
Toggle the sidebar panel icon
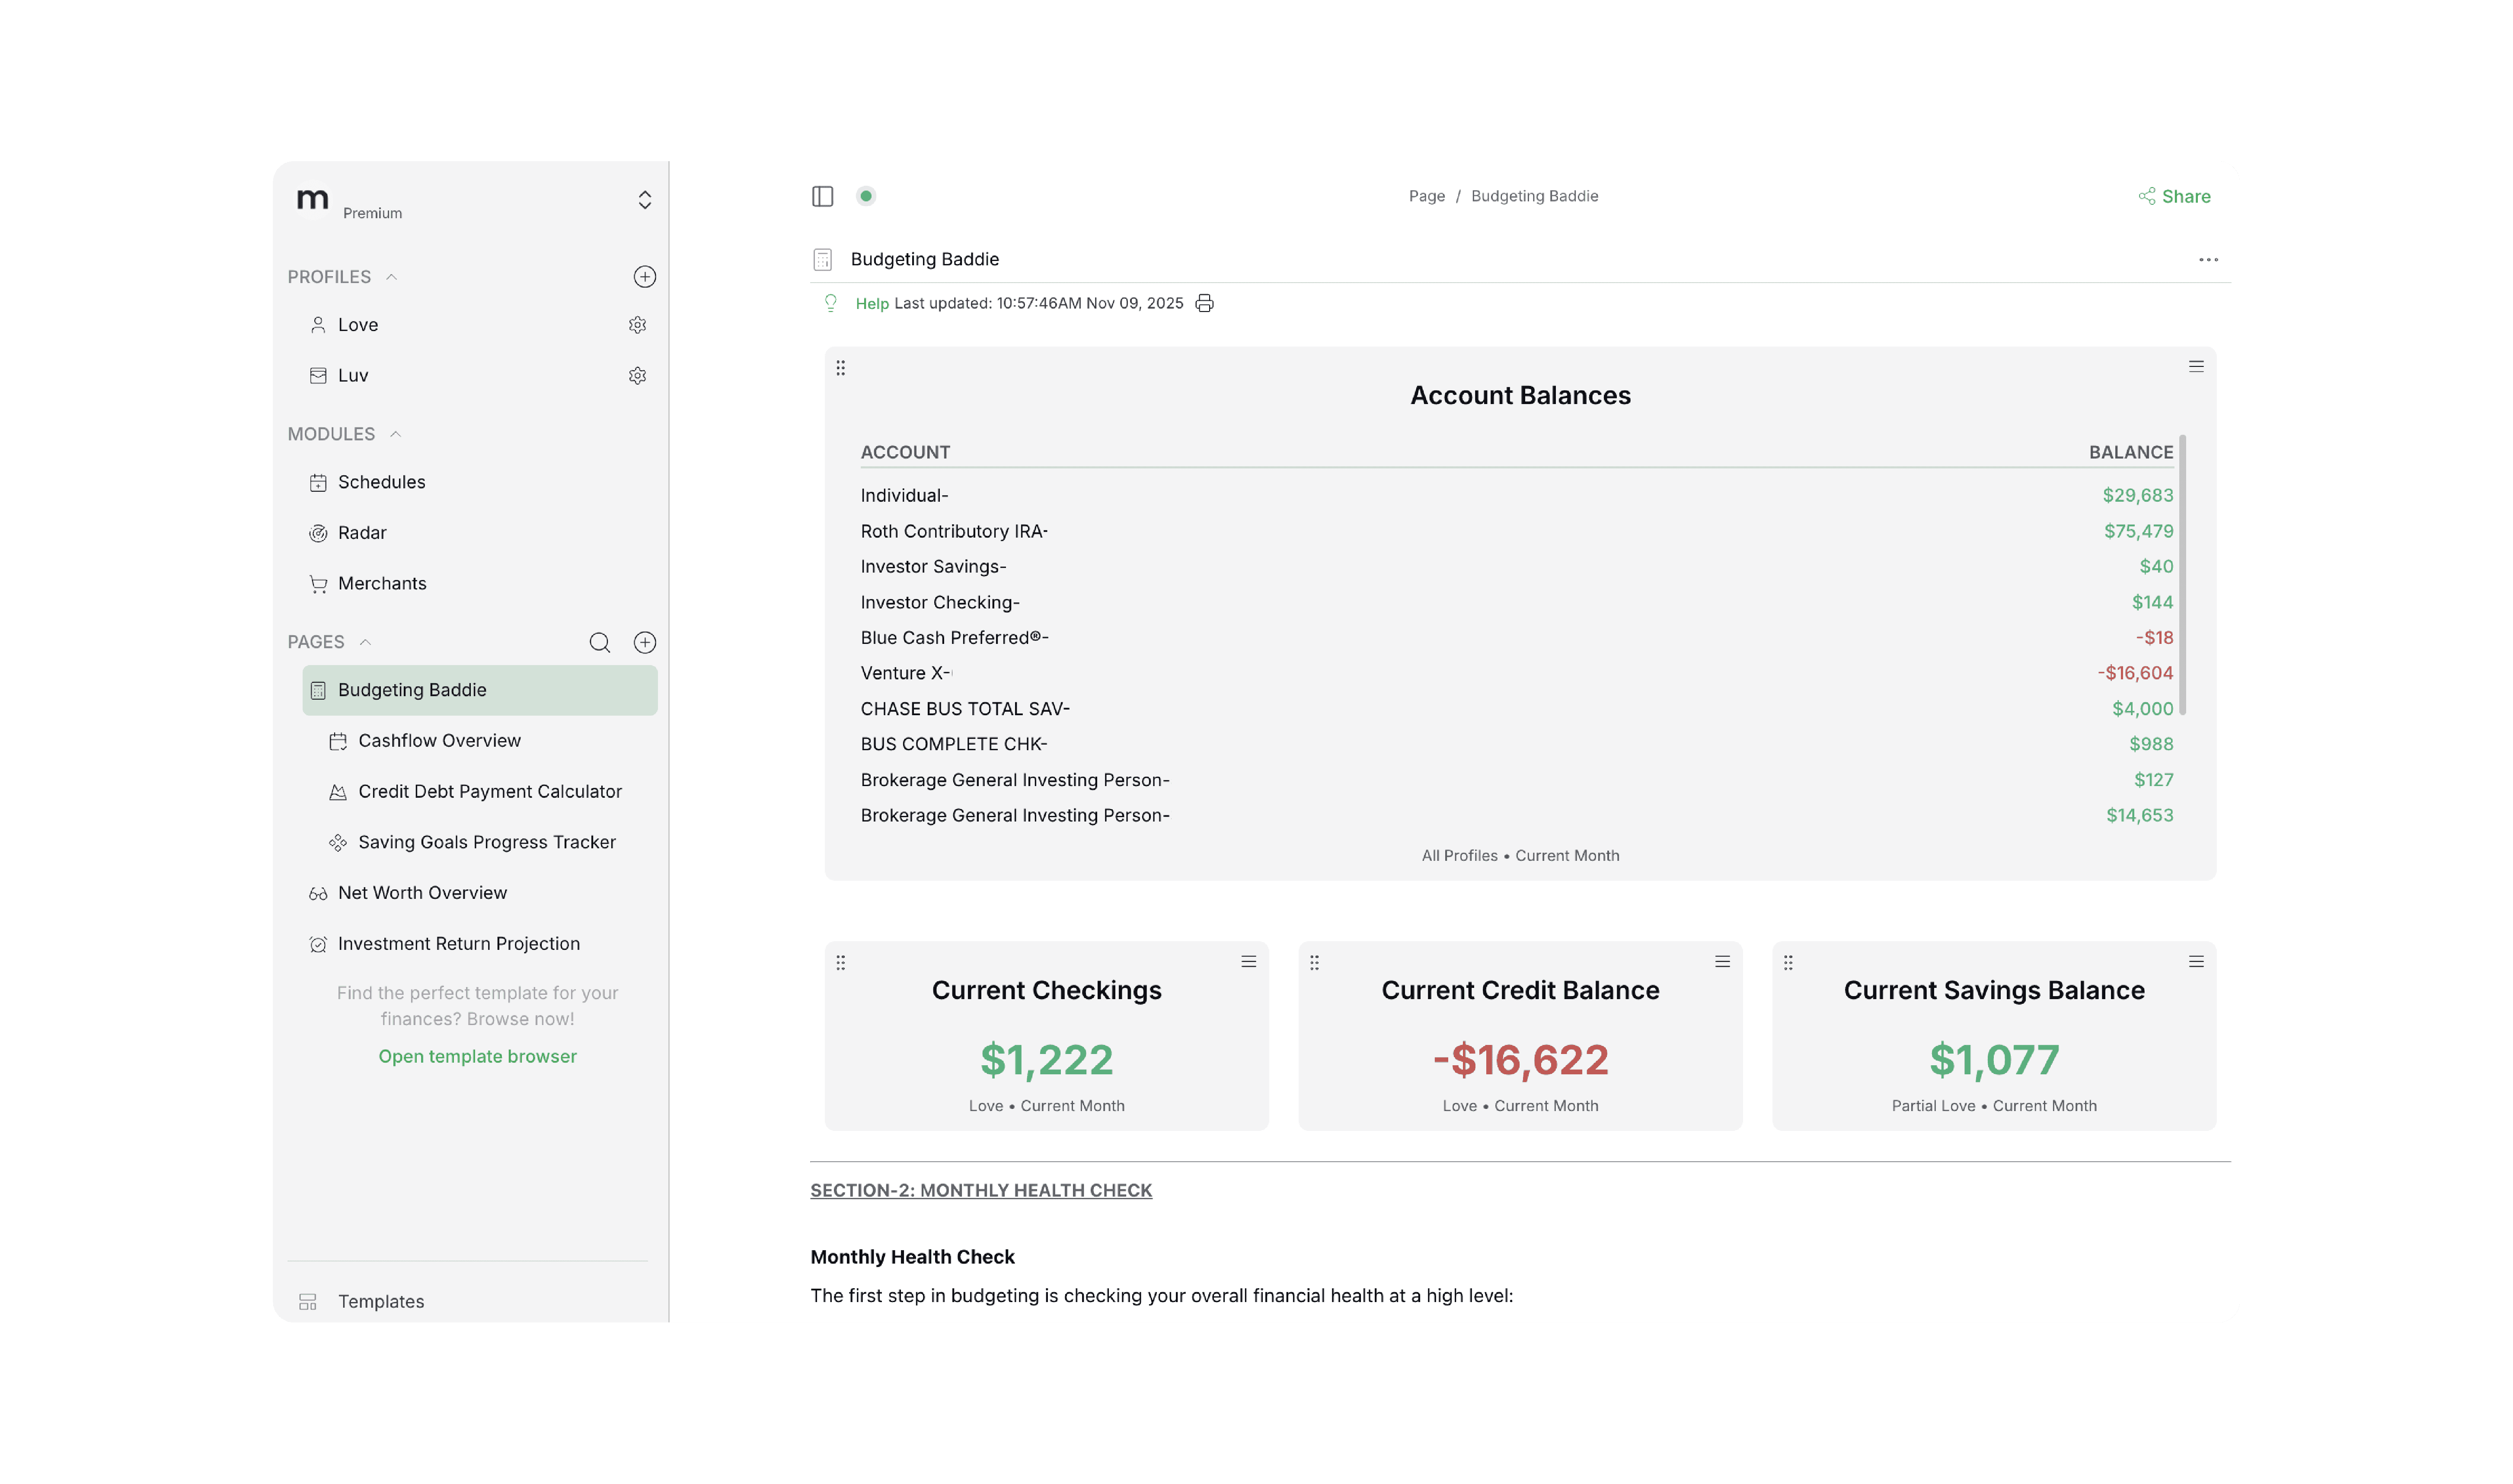pos(822,196)
